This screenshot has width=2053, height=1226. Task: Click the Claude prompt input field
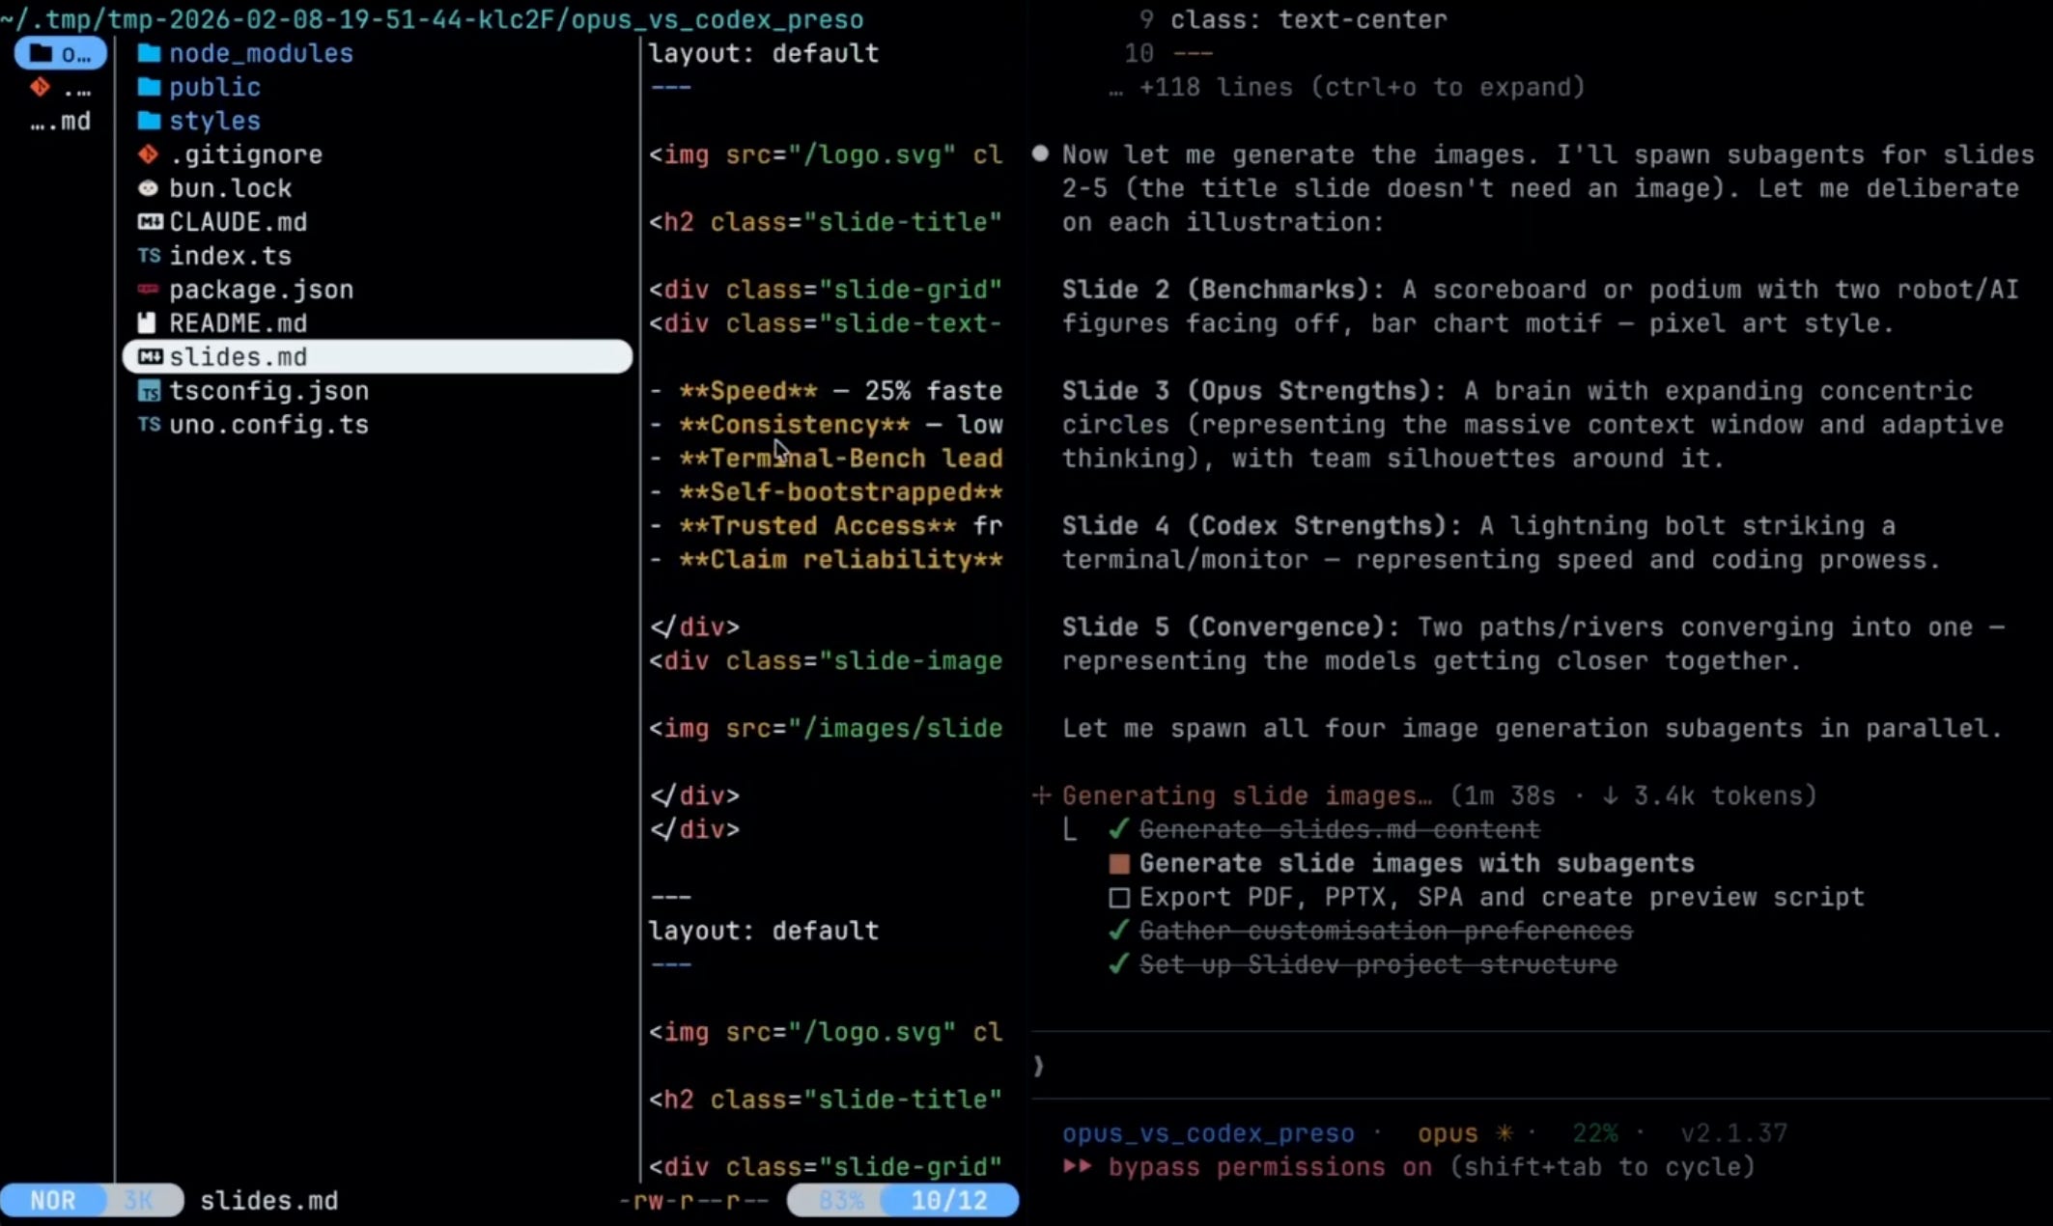[x=1535, y=1066]
